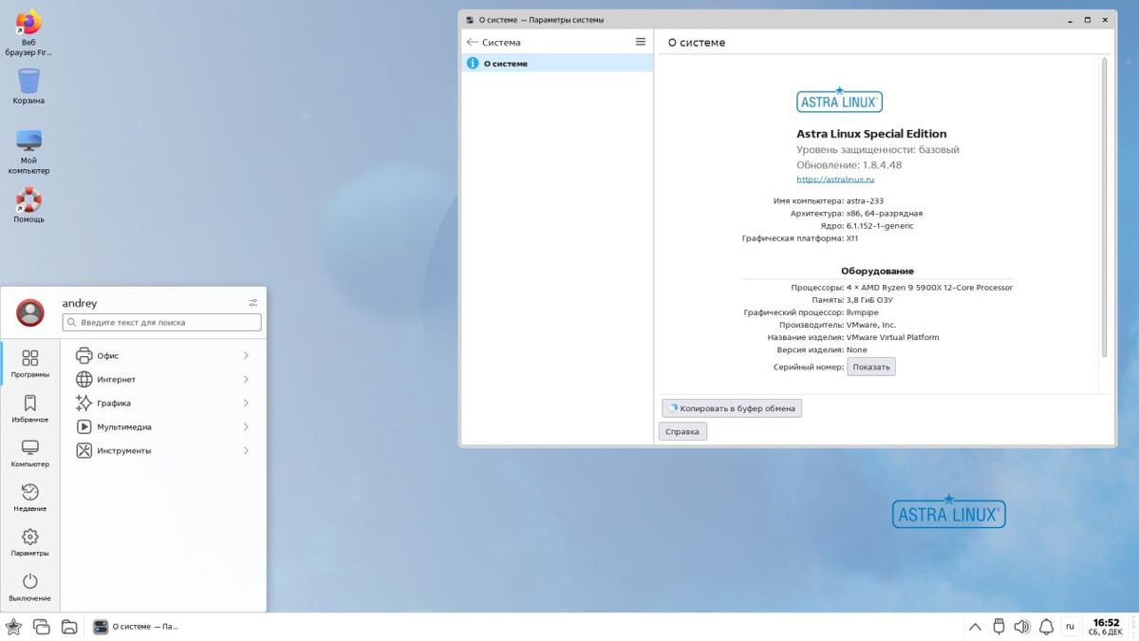The image size is (1139, 641).
Task: Click the Astra Linux logo in settings
Action: coord(839,100)
